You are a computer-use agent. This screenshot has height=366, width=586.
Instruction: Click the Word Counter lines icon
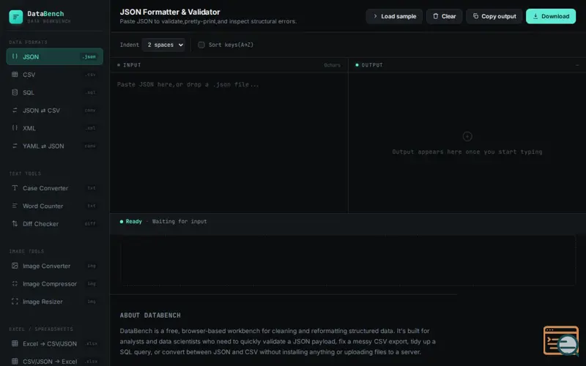pyautogui.click(x=15, y=206)
